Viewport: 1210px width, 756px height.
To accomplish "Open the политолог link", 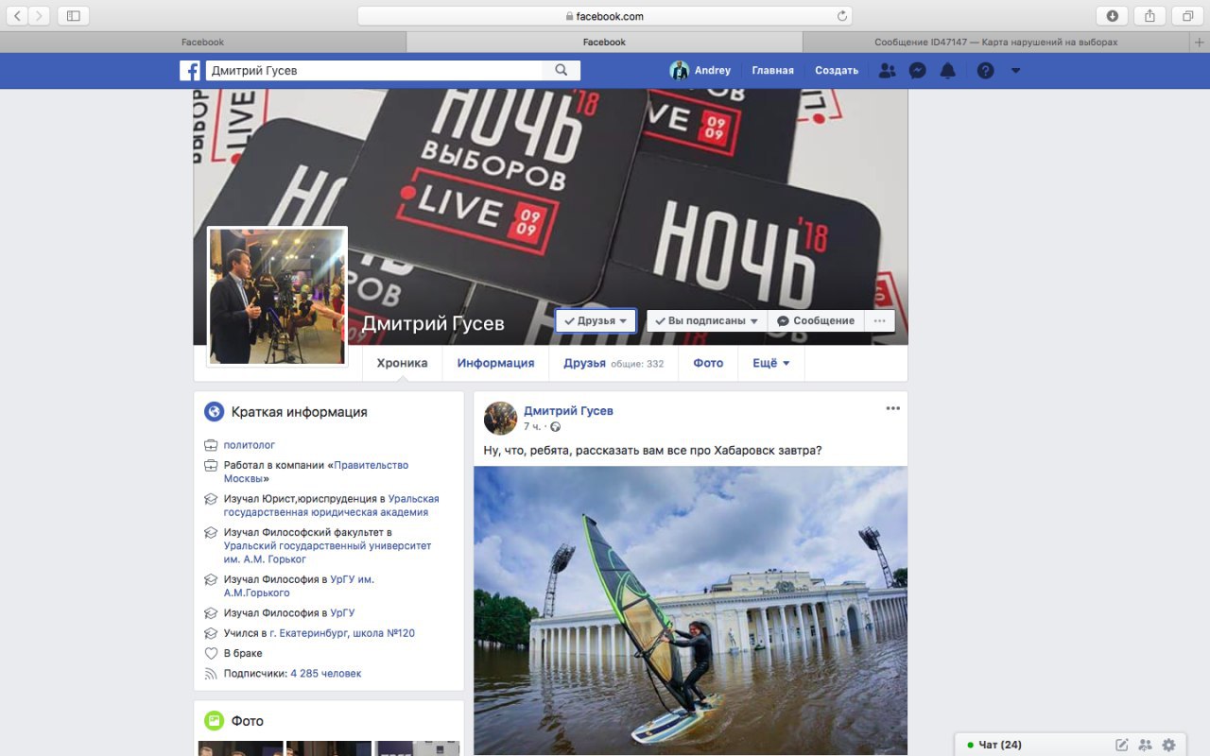I will 250,445.
